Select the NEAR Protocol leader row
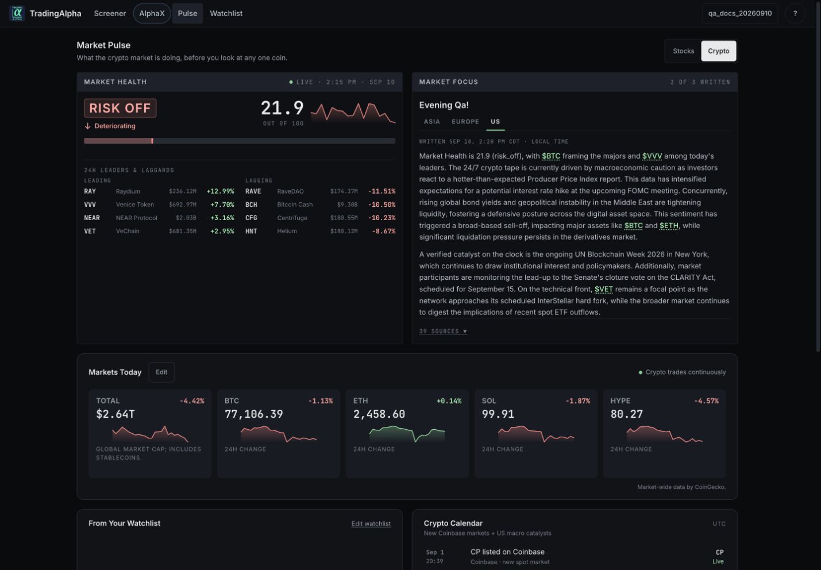 pos(159,218)
